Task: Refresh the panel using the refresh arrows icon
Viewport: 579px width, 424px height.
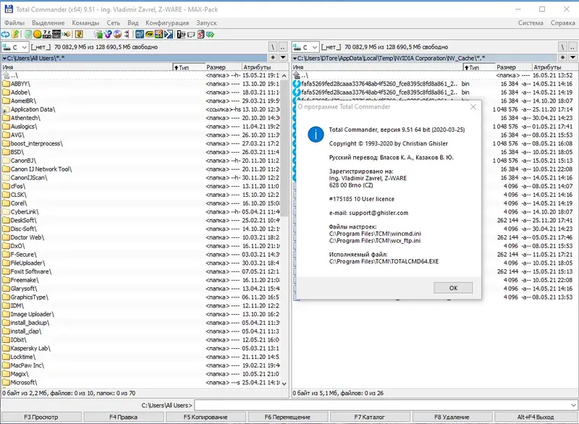Action: (6, 35)
